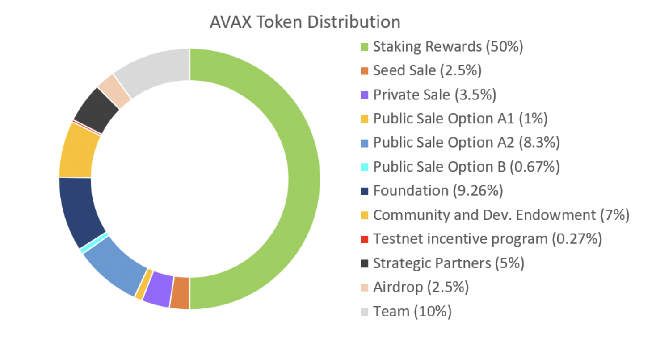Click the yellow Community Endowment donut segment
The image size is (656, 337).
(x=77, y=150)
